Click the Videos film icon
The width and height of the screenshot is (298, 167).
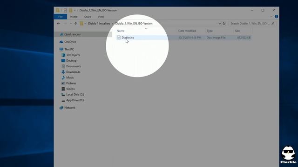point(63,89)
